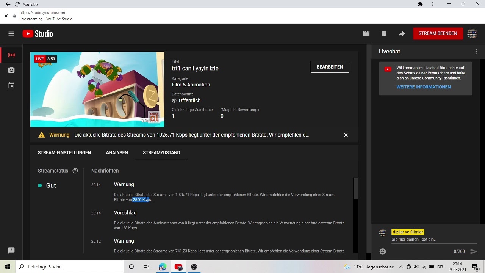Select the Stream live icon in sidebar
485x273 pixels.
click(x=11, y=55)
